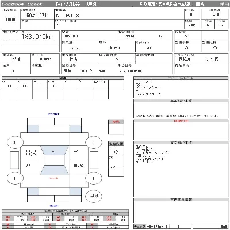Screen dimensions: 230x230
Task: Select the blue rear window area
Action: pyautogui.click(x=54, y=170)
